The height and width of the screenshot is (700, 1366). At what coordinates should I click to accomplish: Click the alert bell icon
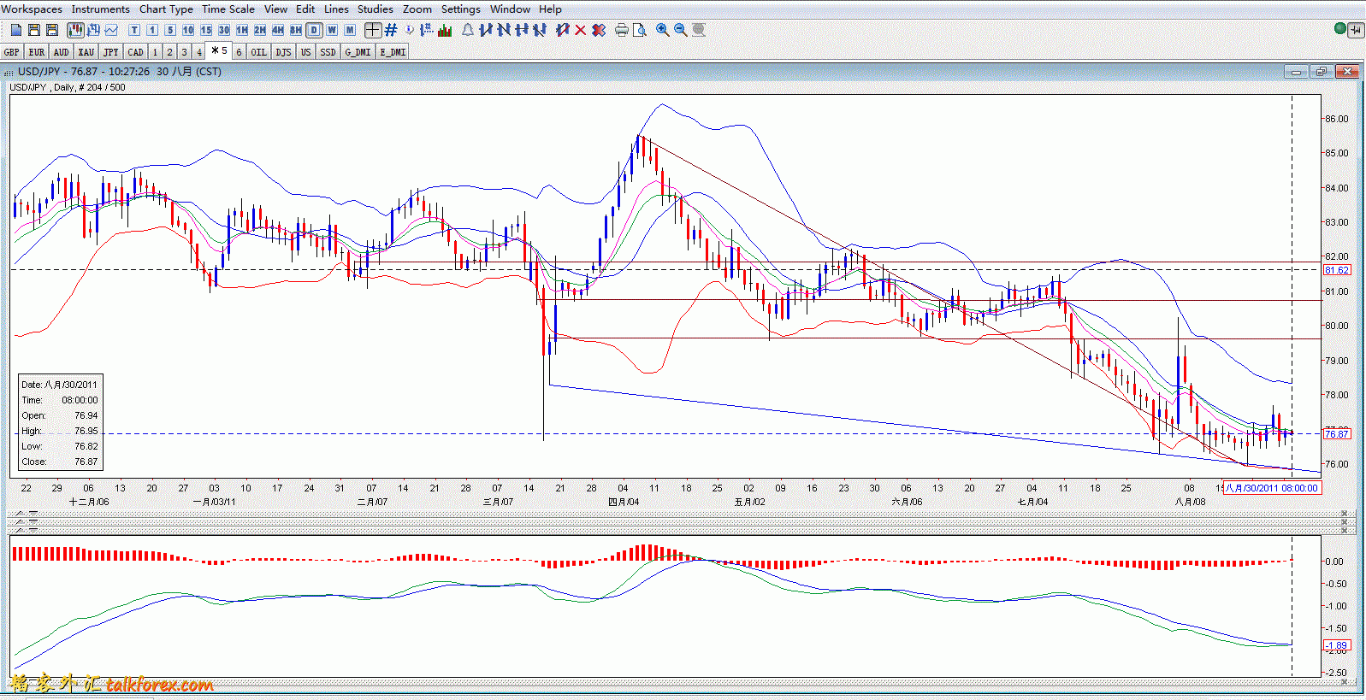point(468,30)
